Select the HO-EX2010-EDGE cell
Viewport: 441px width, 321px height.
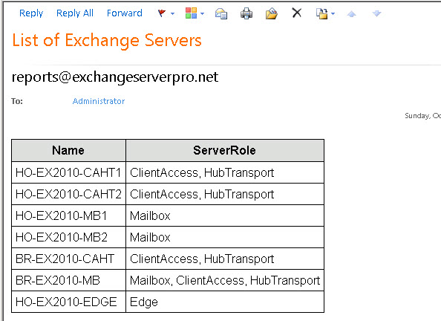[68, 302]
